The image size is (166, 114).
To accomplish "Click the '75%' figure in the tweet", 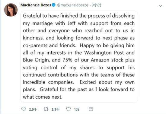I will click(x=67, y=60).
